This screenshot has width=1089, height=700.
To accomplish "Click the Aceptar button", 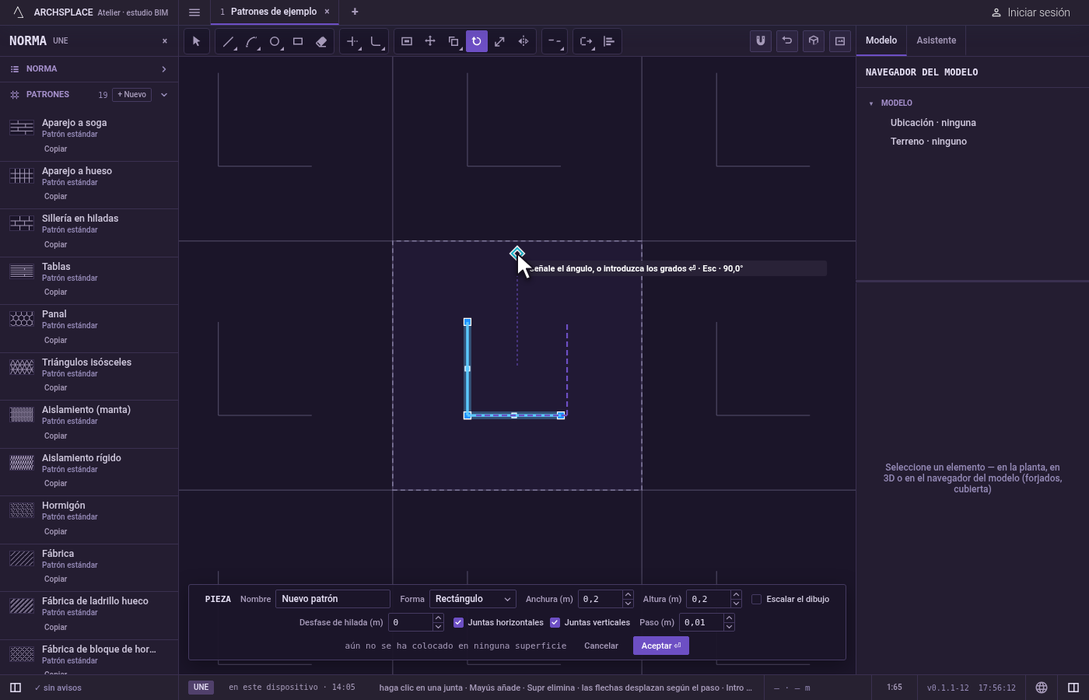I will pyautogui.click(x=661, y=646).
